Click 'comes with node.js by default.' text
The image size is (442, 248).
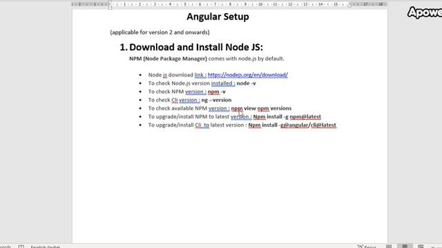pyautogui.click(x=246, y=59)
